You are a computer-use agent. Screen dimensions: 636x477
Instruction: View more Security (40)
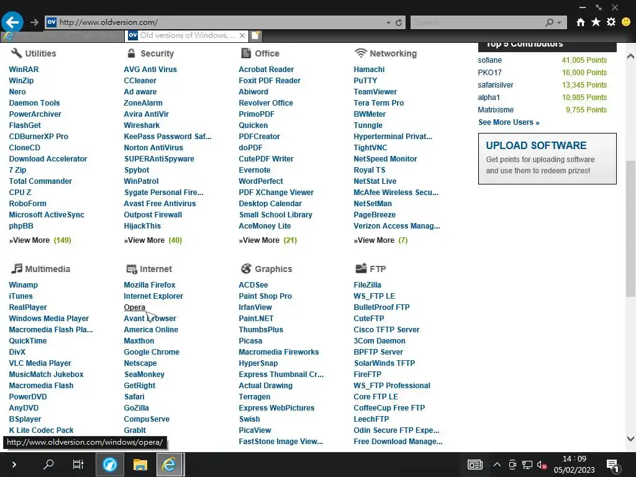(153, 240)
